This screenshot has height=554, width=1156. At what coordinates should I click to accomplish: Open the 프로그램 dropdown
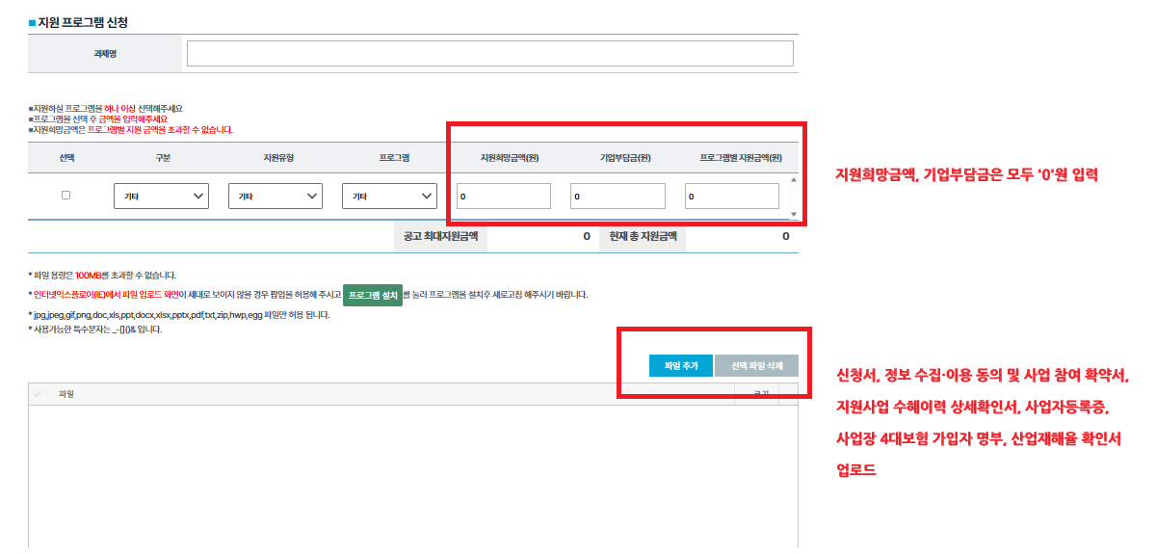tap(389, 197)
